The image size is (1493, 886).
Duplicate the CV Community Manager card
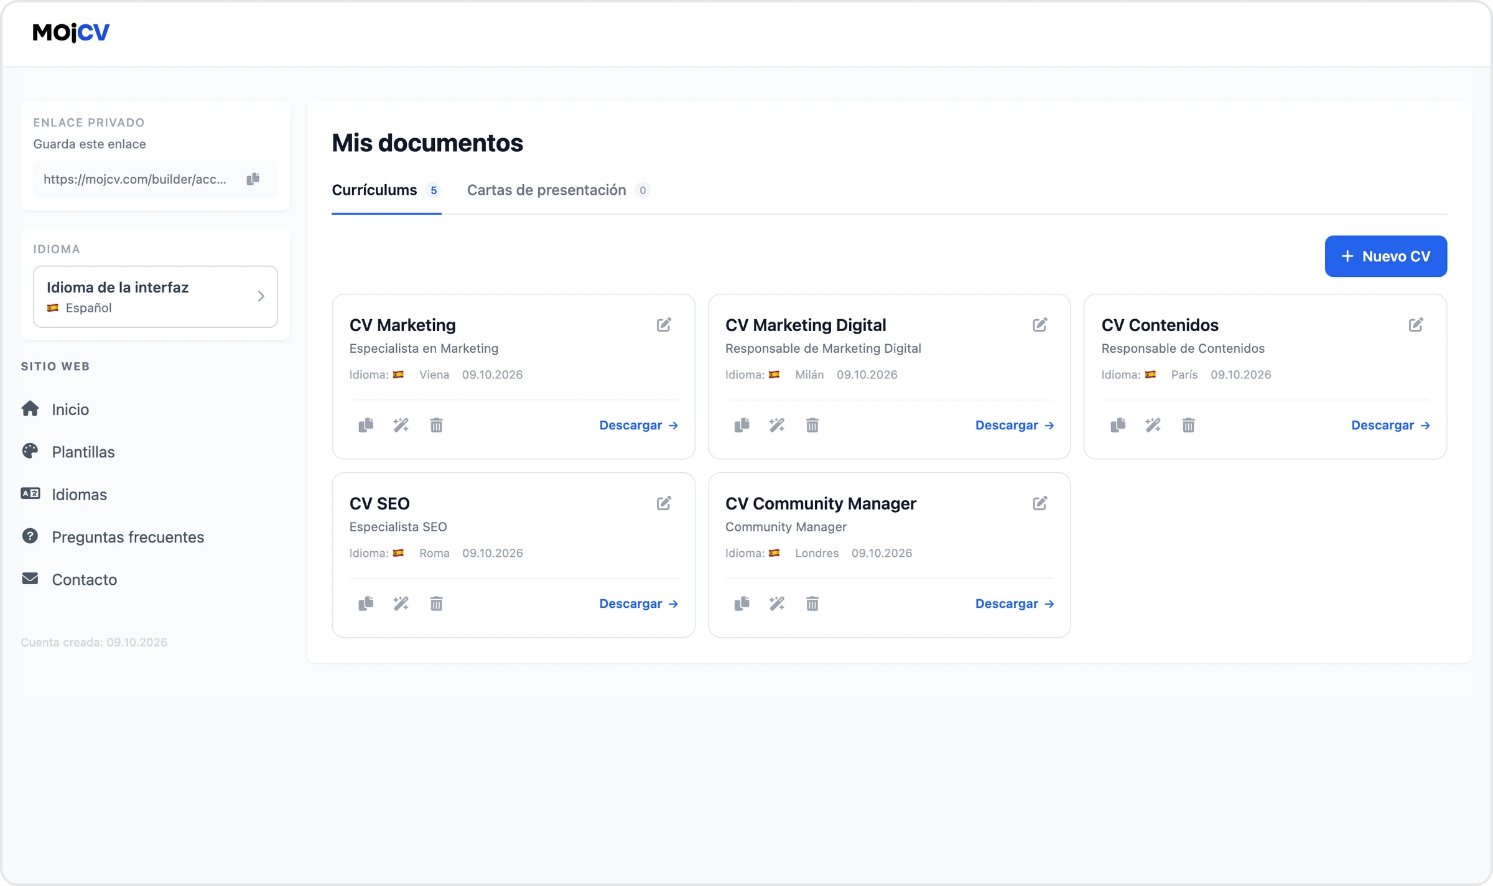point(742,604)
